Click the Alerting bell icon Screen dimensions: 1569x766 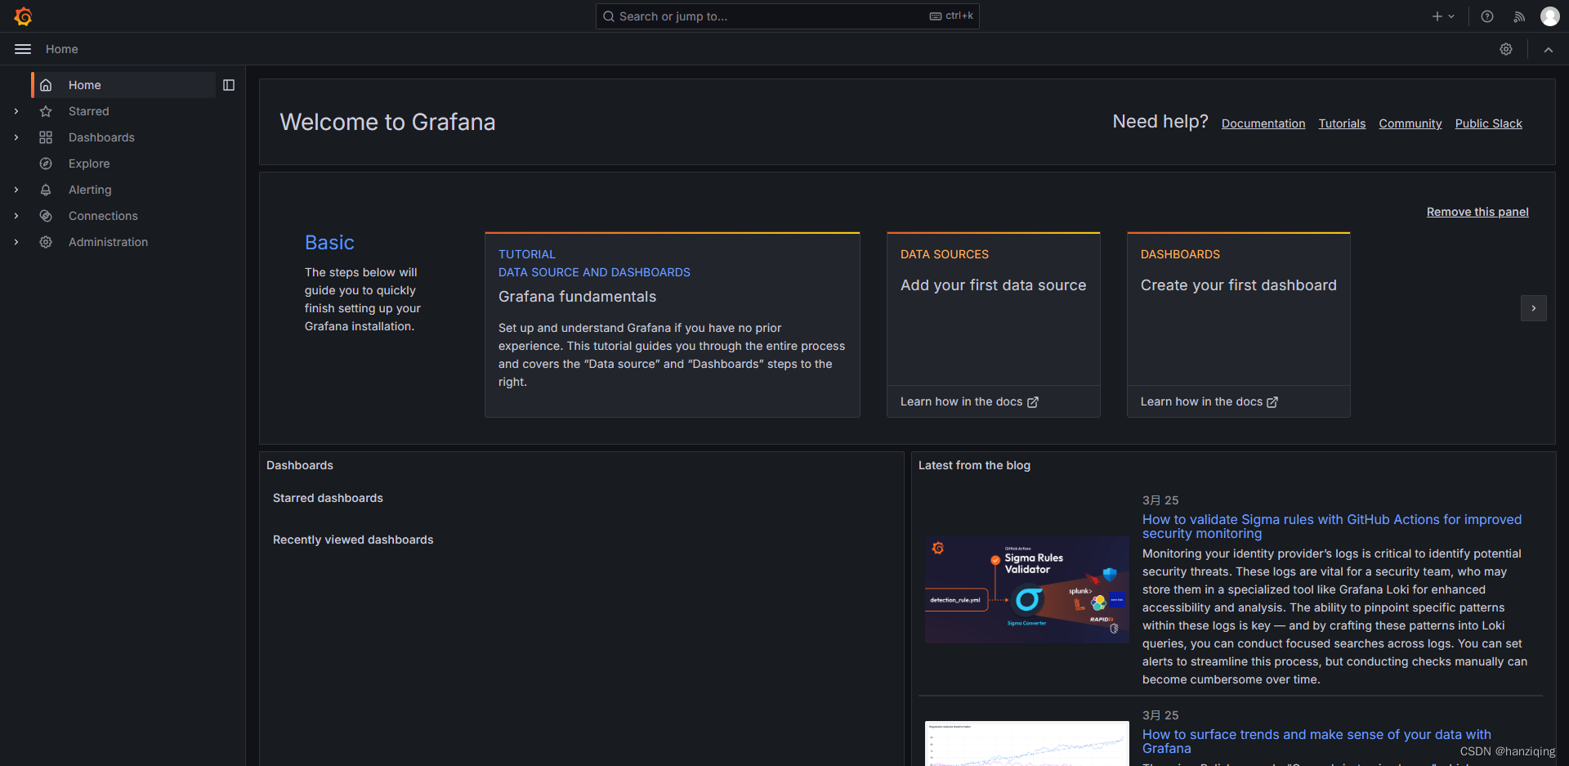click(46, 190)
